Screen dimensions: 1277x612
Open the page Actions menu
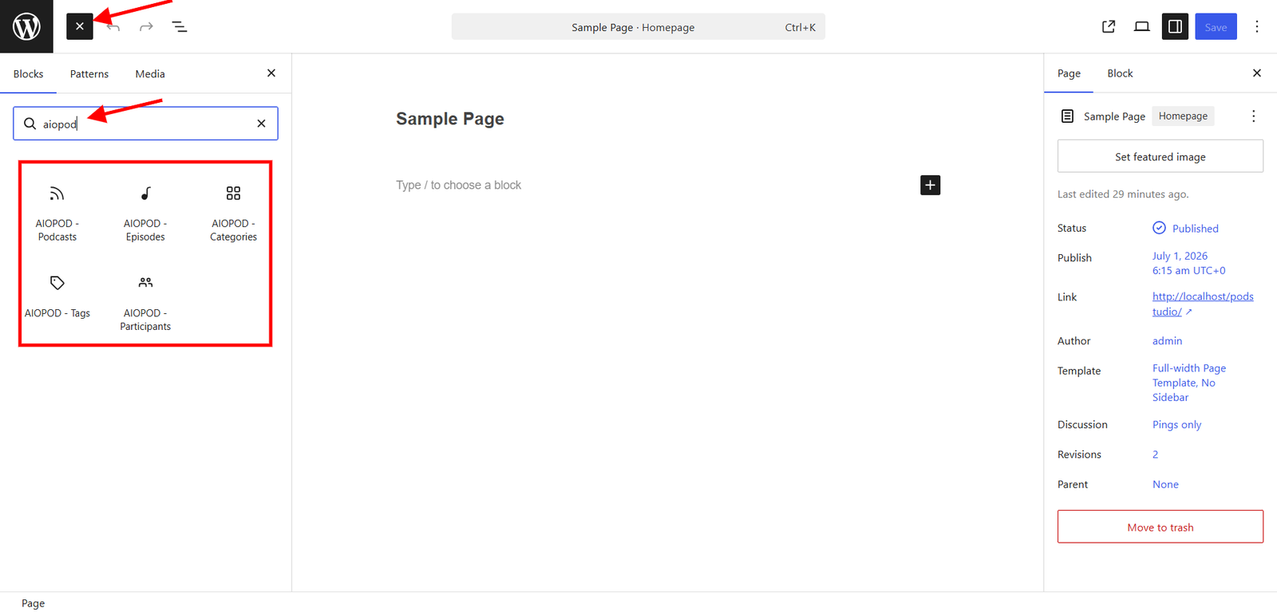1254,116
